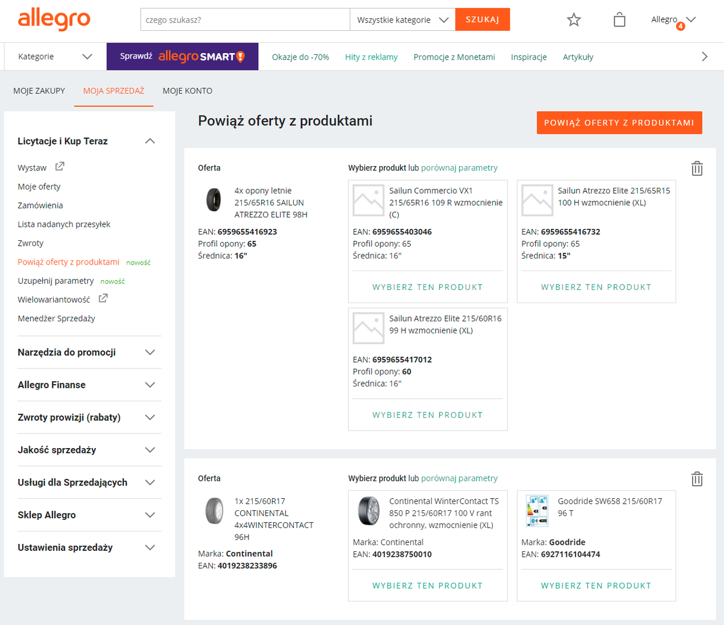Open Uzupełnij parametry in the sidebar
This screenshot has width=724, height=625.
(56, 281)
